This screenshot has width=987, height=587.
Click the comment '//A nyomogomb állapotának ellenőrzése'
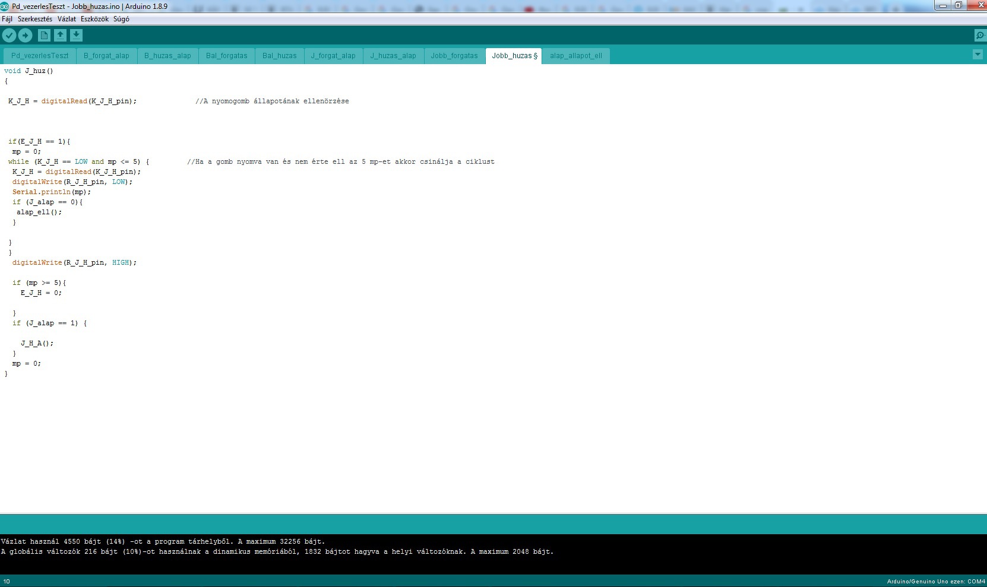point(272,101)
